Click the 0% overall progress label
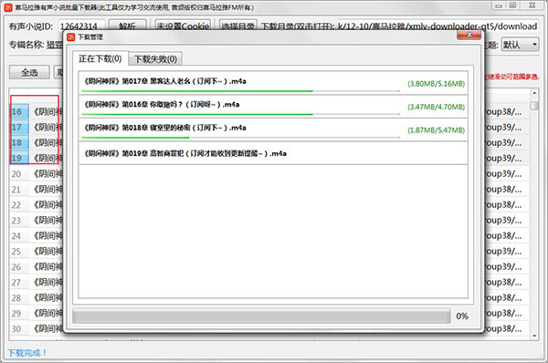The height and width of the screenshot is (363, 548). [x=462, y=316]
